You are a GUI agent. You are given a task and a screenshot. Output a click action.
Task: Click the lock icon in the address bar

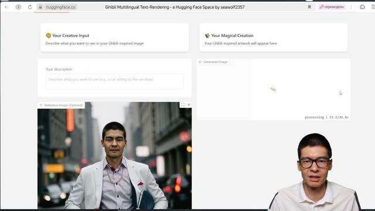(40, 7)
